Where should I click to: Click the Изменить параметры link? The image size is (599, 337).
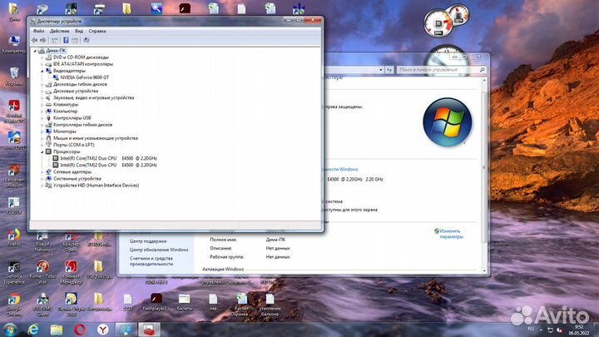pos(451,234)
